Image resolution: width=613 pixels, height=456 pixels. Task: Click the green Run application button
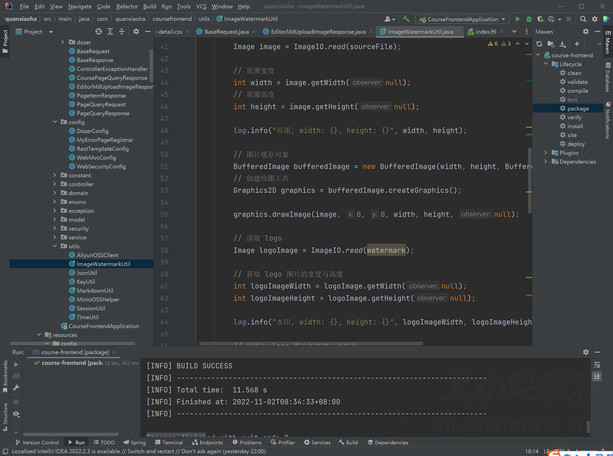click(x=518, y=19)
